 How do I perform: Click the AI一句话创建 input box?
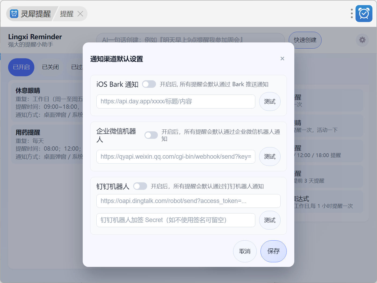(190, 40)
